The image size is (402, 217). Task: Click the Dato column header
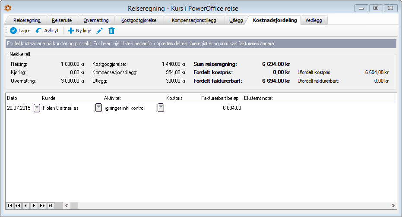12,98
